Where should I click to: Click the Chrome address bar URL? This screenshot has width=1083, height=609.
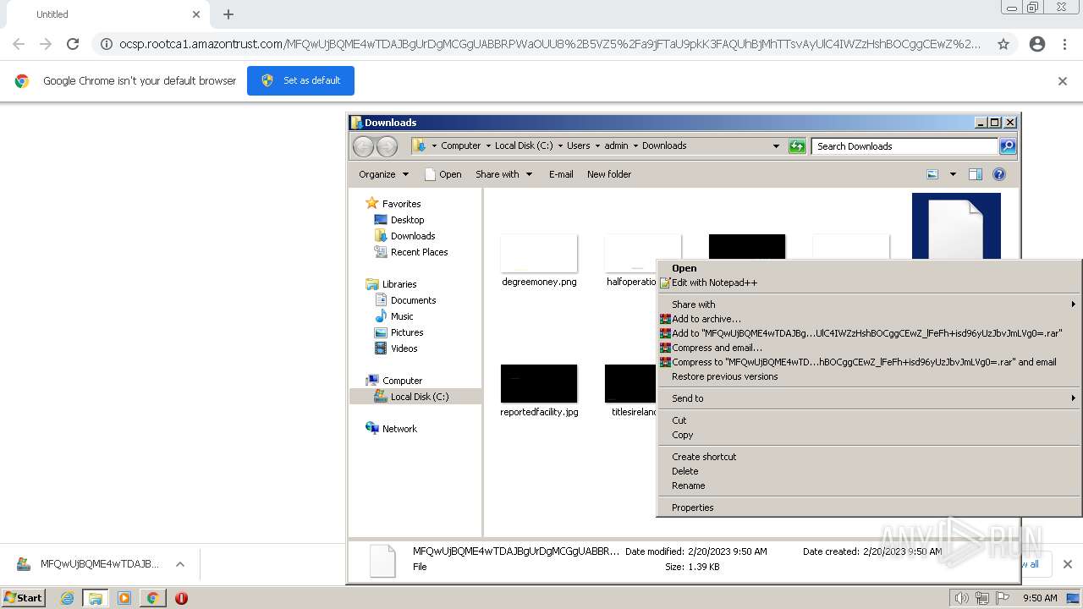pos(550,44)
